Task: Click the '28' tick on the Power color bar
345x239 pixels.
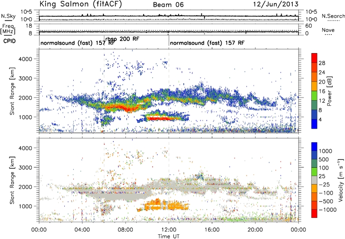Action: click(x=322, y=63)
